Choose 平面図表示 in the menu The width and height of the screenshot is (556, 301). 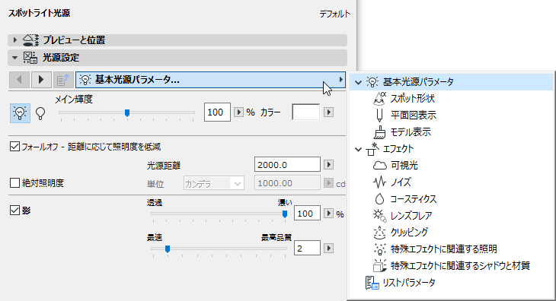[x=414, y=116]
